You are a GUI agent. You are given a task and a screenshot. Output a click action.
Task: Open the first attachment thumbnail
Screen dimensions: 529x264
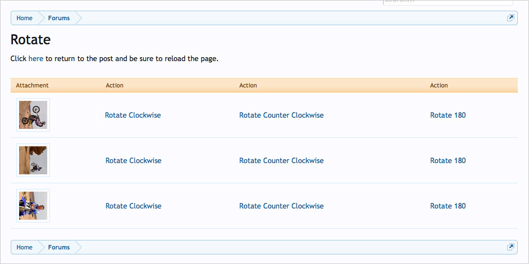[x=33, y=115]
